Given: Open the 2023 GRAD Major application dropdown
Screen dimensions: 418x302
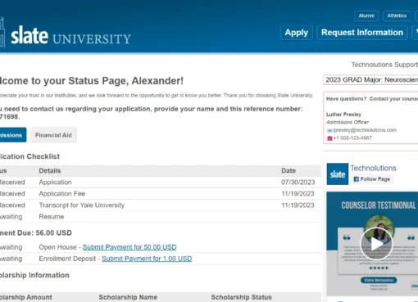Looking at the screenshot, I should 370,80.
